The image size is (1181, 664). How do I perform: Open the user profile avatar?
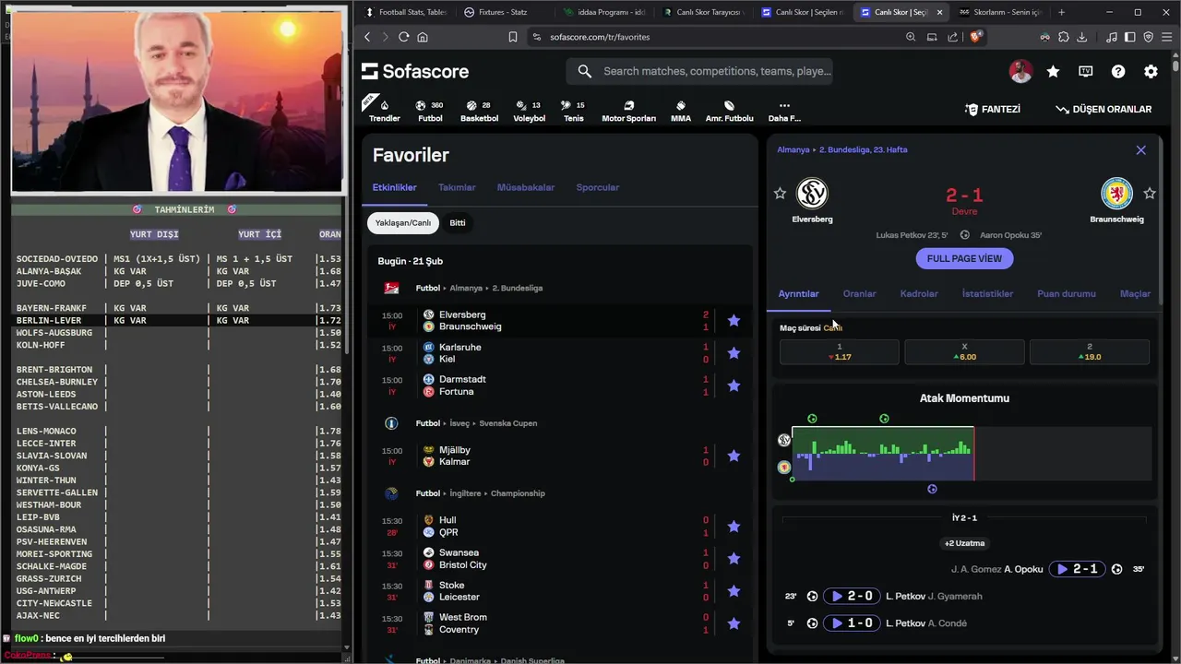[1020, 71]
